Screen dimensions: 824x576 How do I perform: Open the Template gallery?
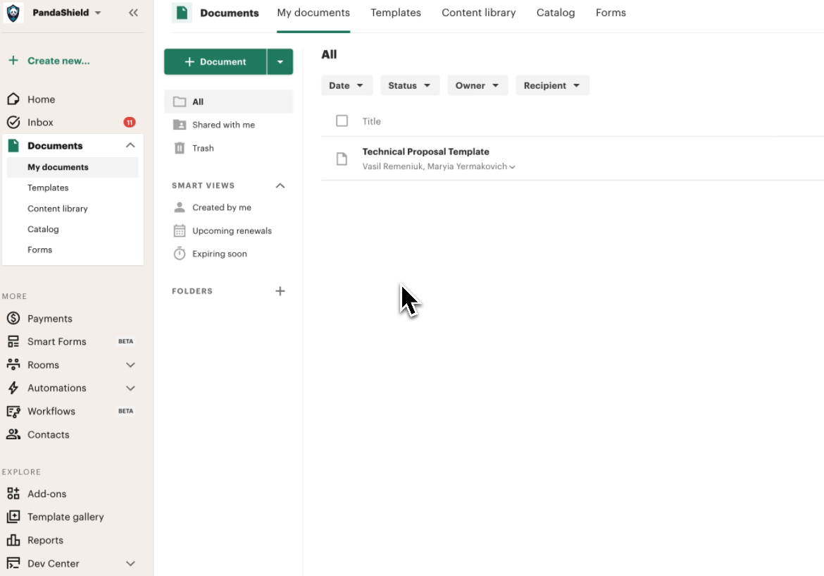64,517
